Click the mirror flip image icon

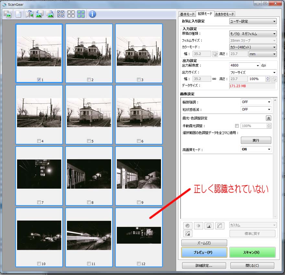pyautogui.click(x=29, y=14)
